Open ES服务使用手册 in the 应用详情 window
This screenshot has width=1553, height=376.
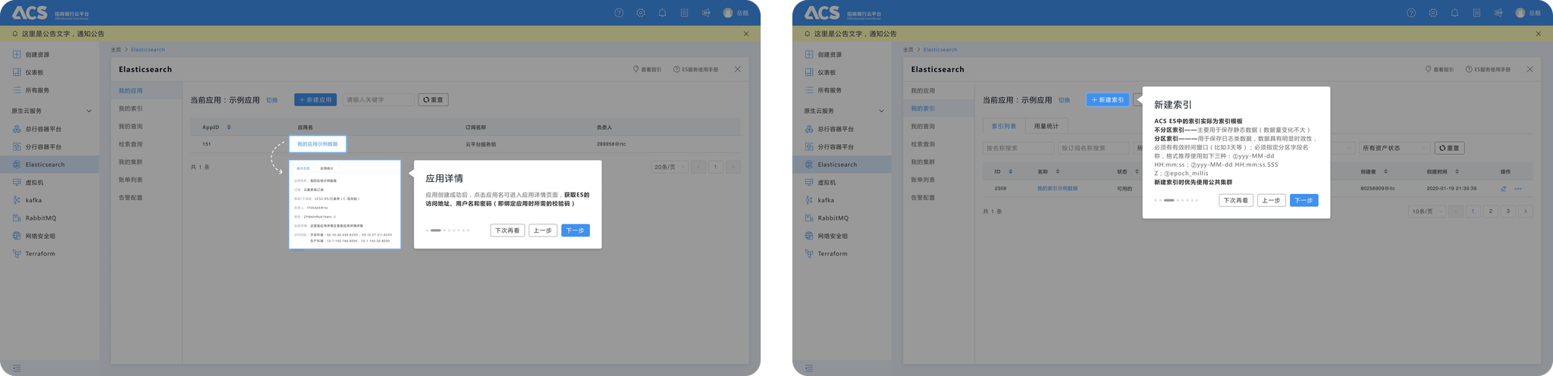coord(695,69)
